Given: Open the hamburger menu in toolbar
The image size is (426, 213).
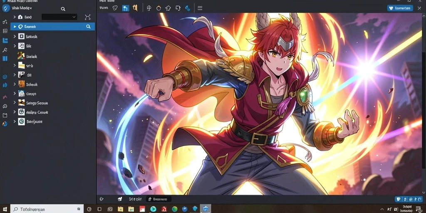Looking at the screenshot, I should 200,8.
